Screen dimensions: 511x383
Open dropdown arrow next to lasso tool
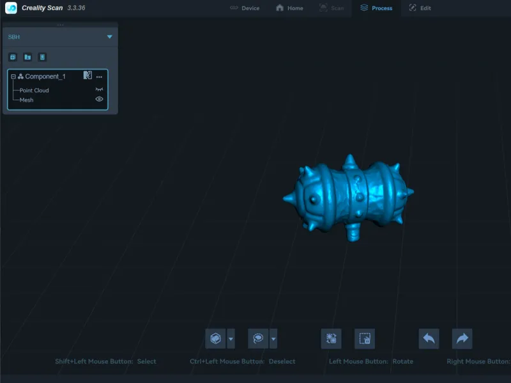click(x=273, y=339)
